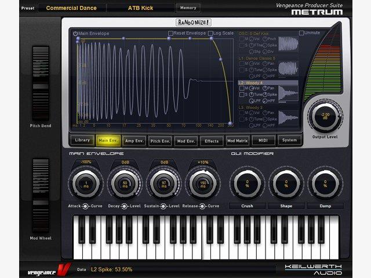Click the L2 Woody 4 Vol knob
The width and height of the screenshot is (371, 278).
[x=251, y=88]
